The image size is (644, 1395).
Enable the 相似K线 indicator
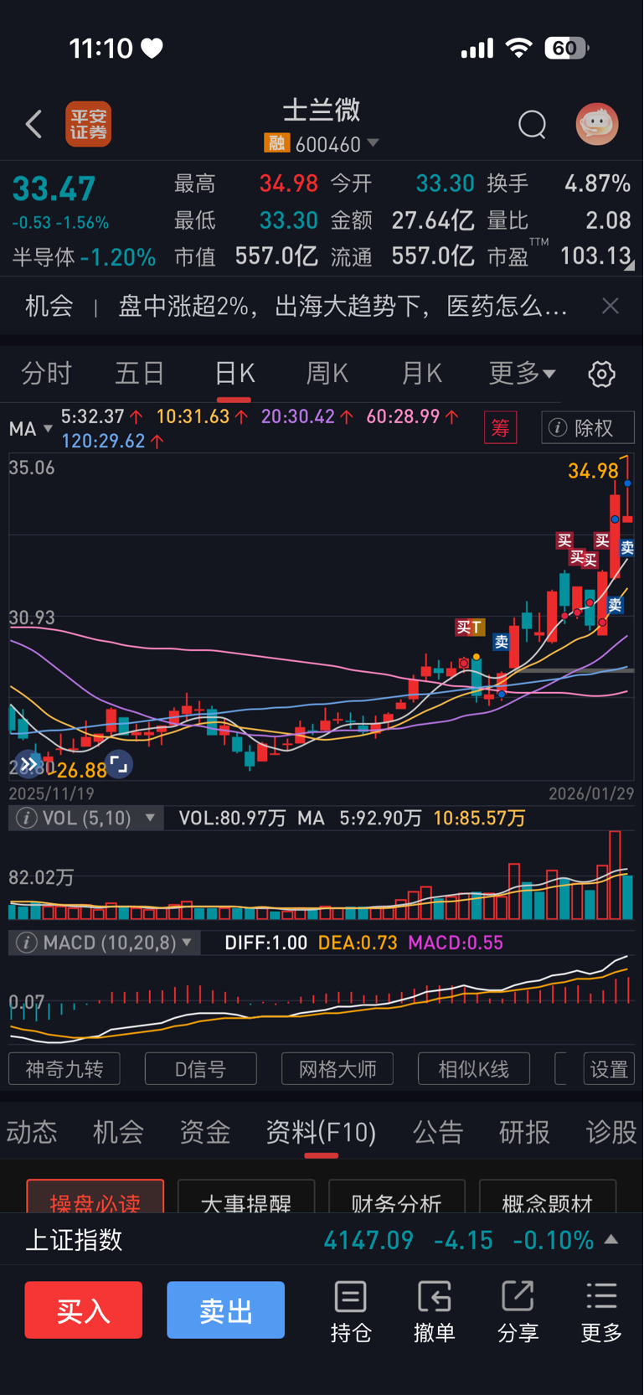tap(474, 1069)
